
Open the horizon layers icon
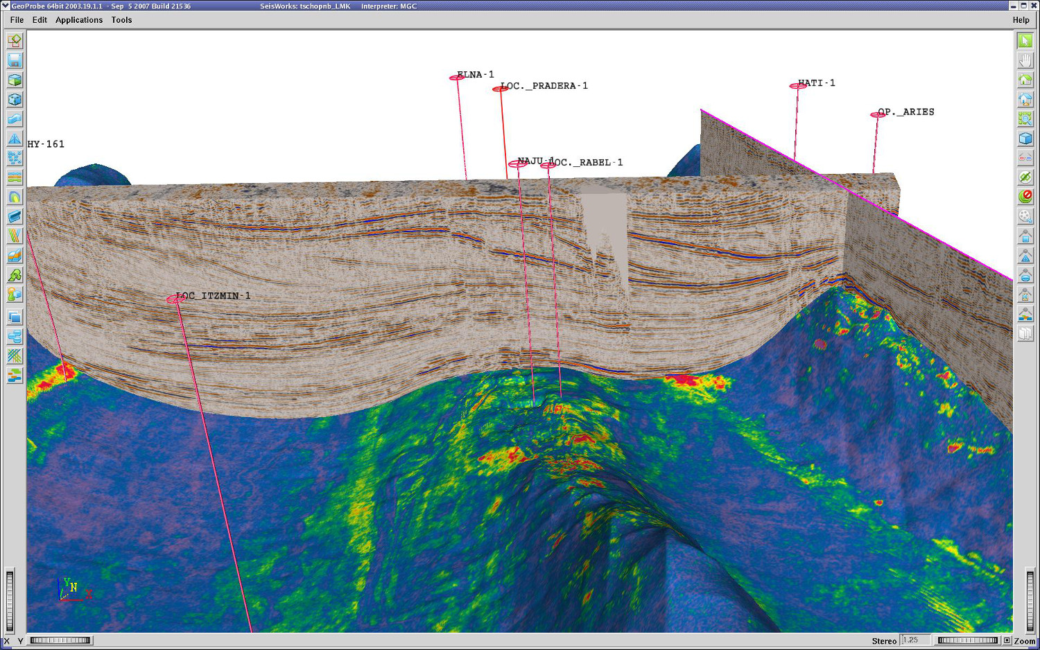coord(15,178)
